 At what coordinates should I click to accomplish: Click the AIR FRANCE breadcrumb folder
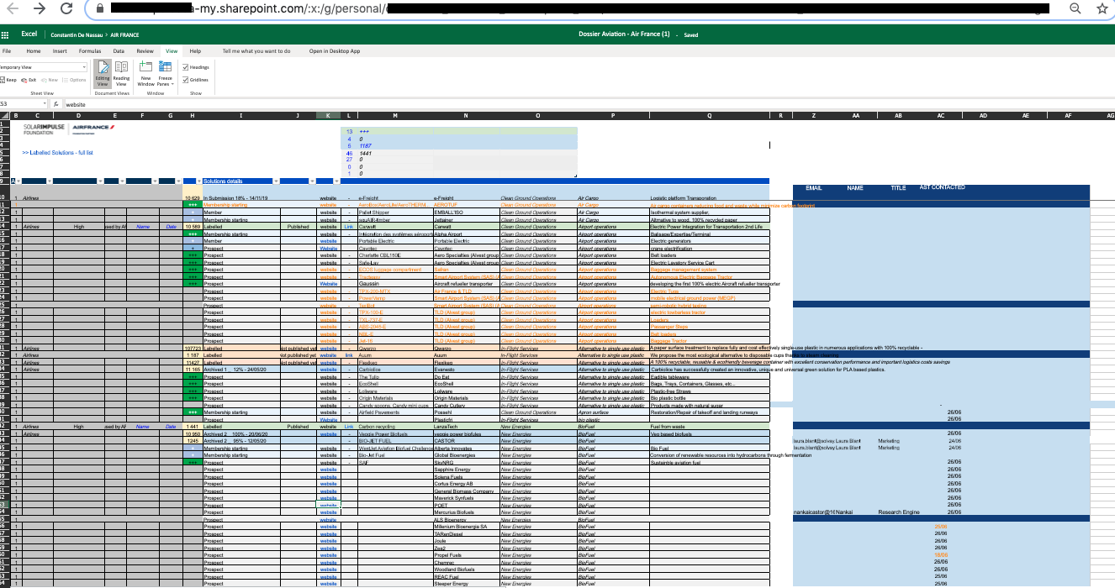pos(124,35)
